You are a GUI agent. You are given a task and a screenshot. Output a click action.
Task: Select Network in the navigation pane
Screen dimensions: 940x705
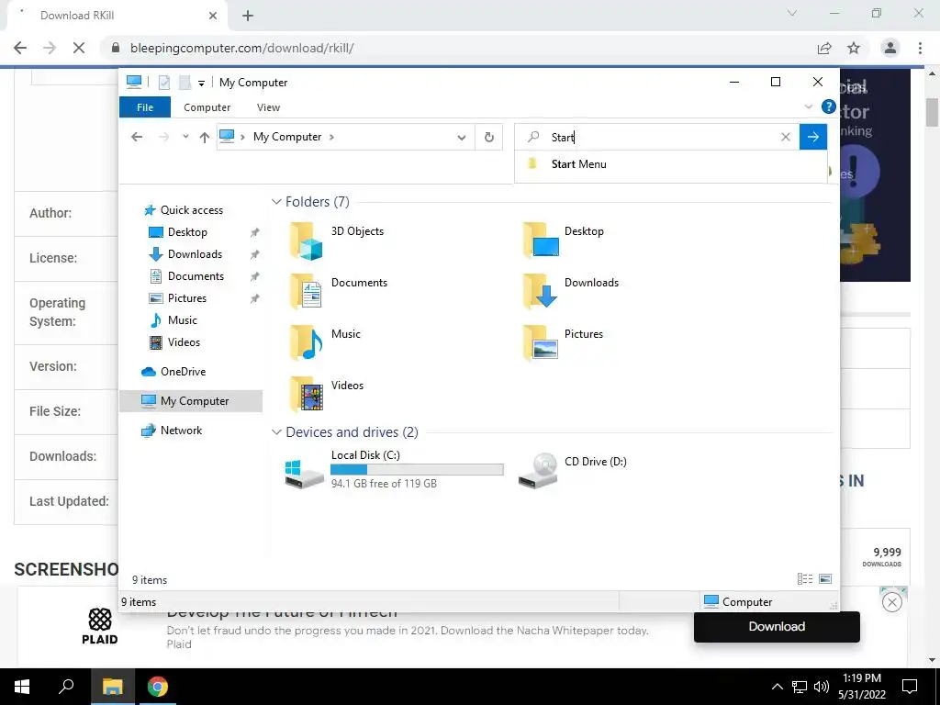(x=181, y=431)
